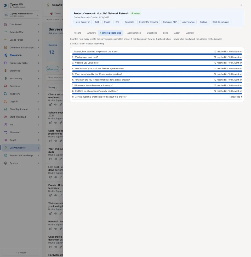The image size is (251, 257).
Task: Expand the Zyntra Administrator account dropdown
Action: [21, 15]
